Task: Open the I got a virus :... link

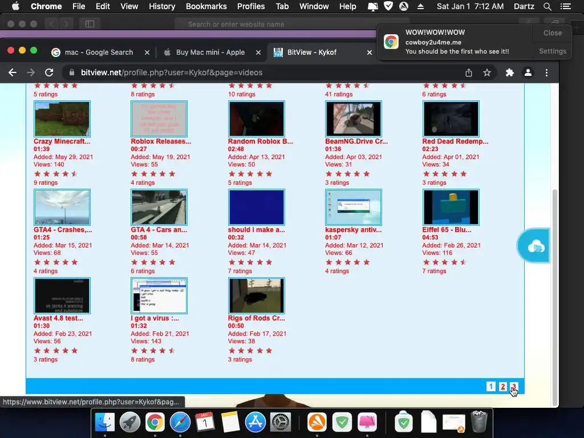Action: pyautogui.click(x=155, y=318)
